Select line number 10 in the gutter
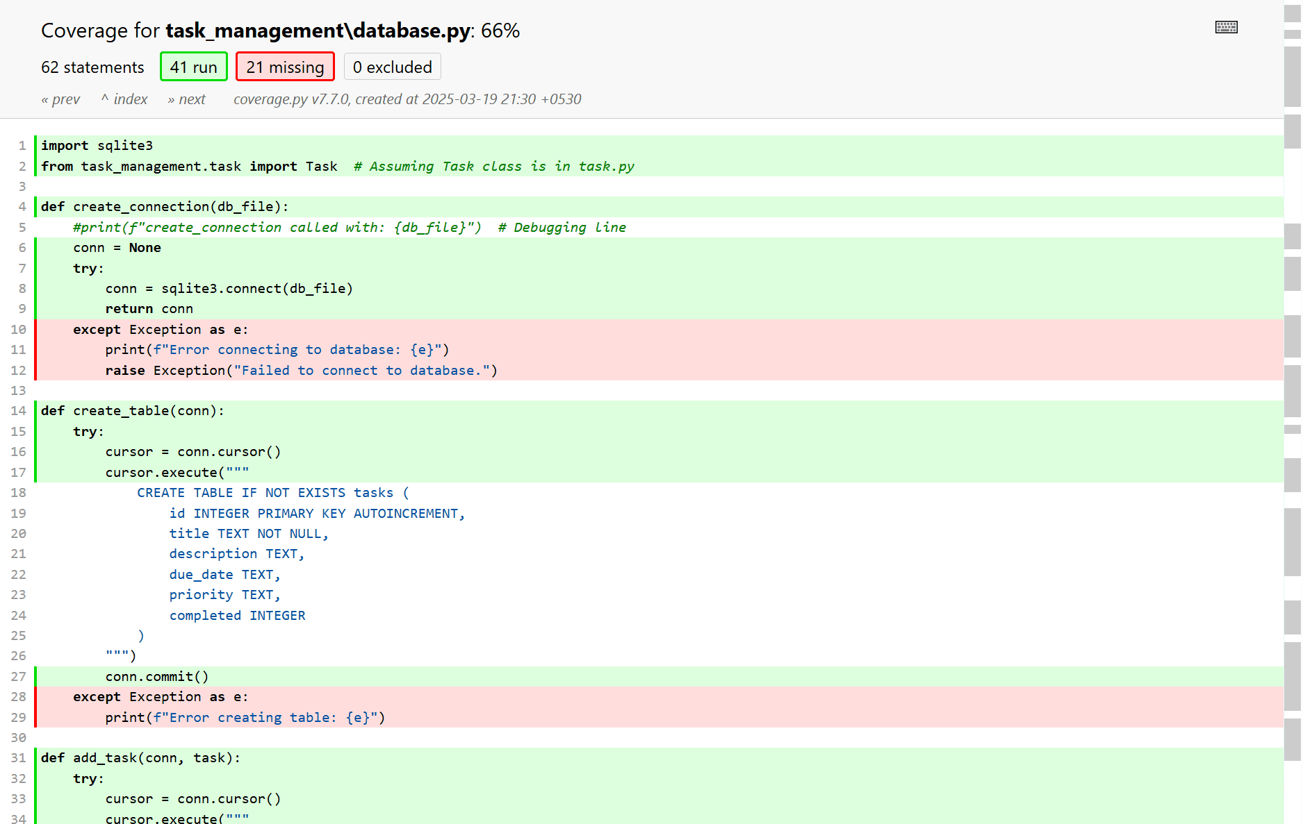1303x824 pixels. (18, 329)
